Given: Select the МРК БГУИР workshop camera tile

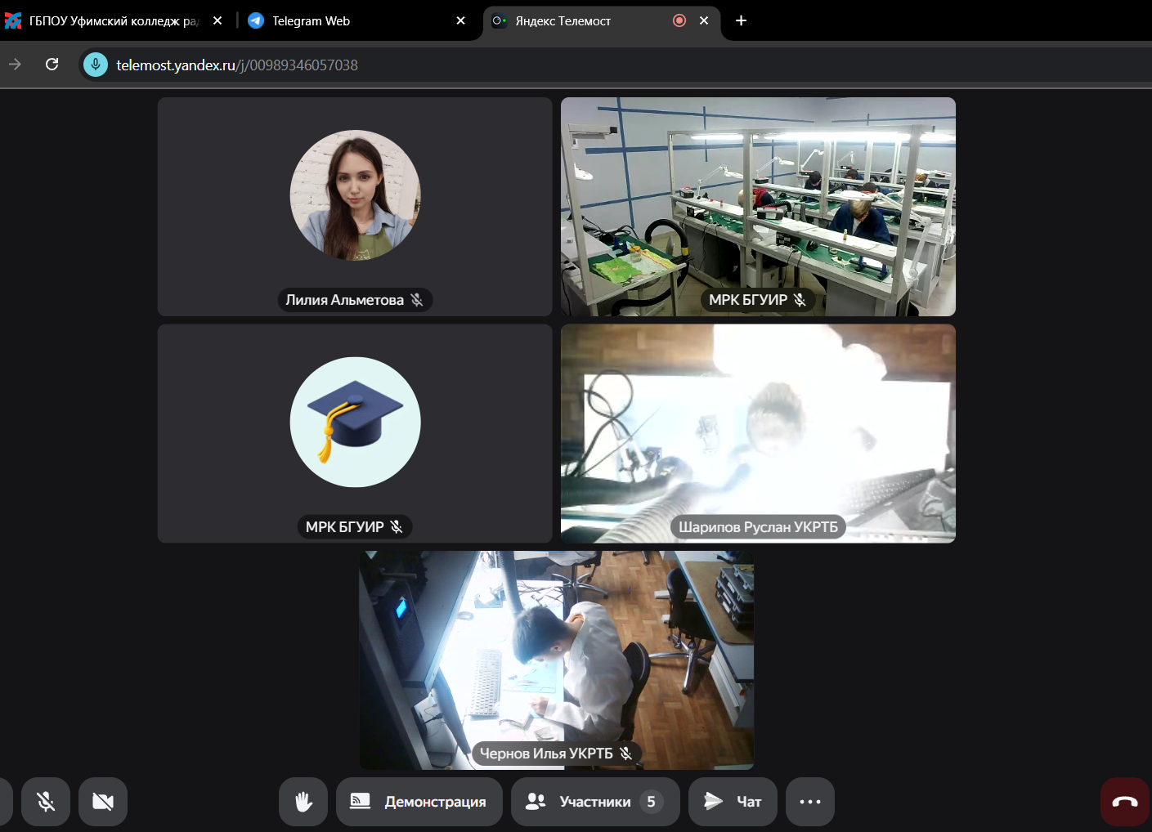Looking at the screenshot, I should point(758,207).
